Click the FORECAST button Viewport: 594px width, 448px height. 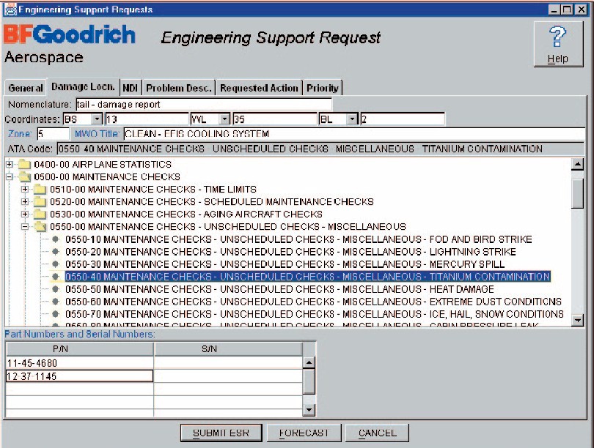coord(304,433)
